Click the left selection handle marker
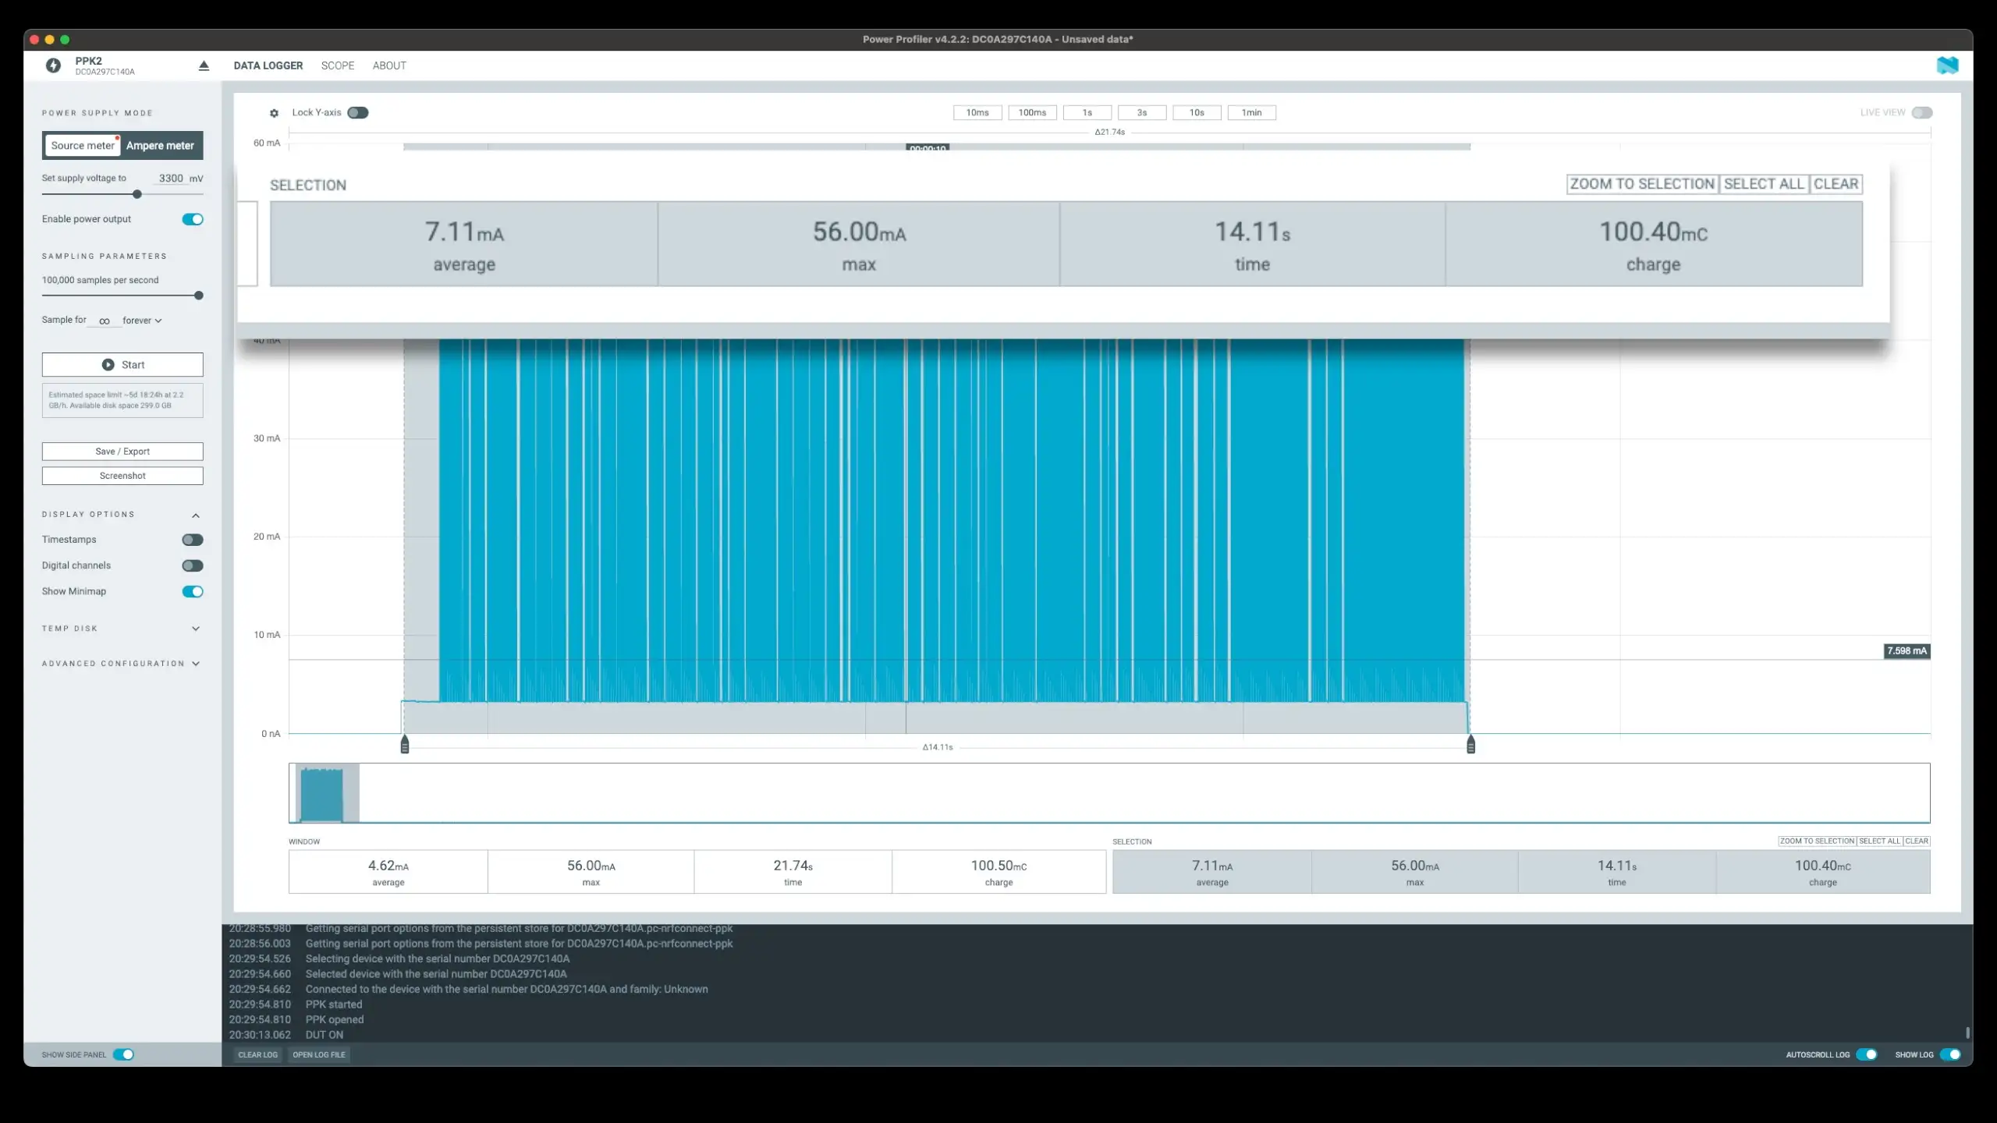This screenshot has height=1123, width=1997. click(x=404, y=745)
